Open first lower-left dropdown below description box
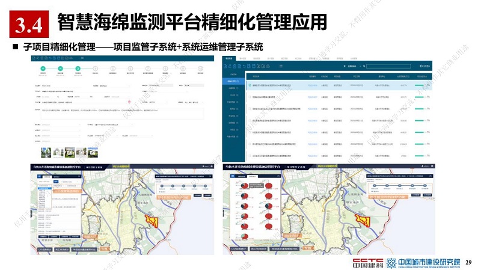The image size is (481, 270). pyautogui.click(x=61, y=124)
